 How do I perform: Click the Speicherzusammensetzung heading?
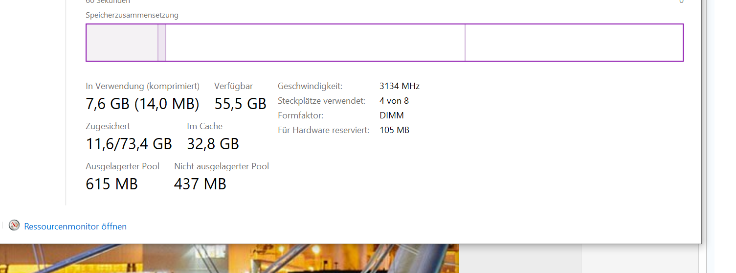click(x=132, y=15)
